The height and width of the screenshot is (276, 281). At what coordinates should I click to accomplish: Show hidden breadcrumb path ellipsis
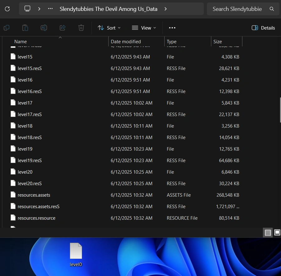point(50,9)
